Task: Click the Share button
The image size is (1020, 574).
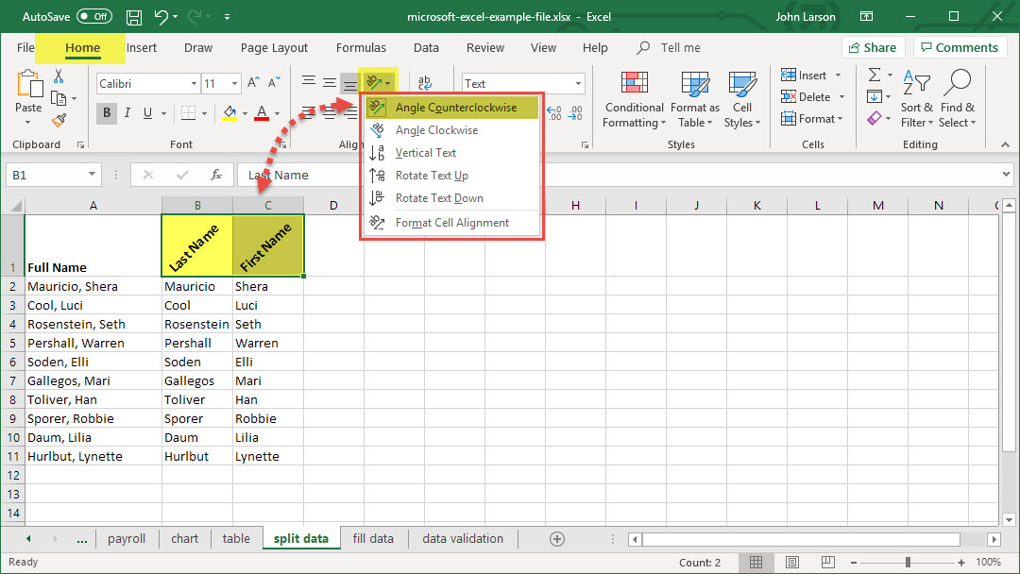Action: (x=872, y=47)
